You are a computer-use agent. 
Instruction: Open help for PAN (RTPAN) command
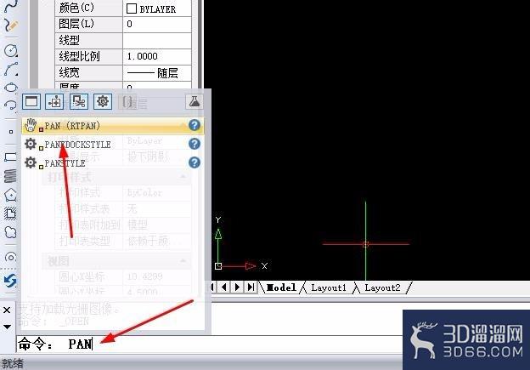coord(195,125)
